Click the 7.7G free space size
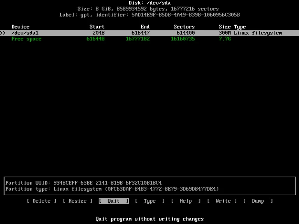The height and width of the screenshot is (224, 299). click(225, 39)
